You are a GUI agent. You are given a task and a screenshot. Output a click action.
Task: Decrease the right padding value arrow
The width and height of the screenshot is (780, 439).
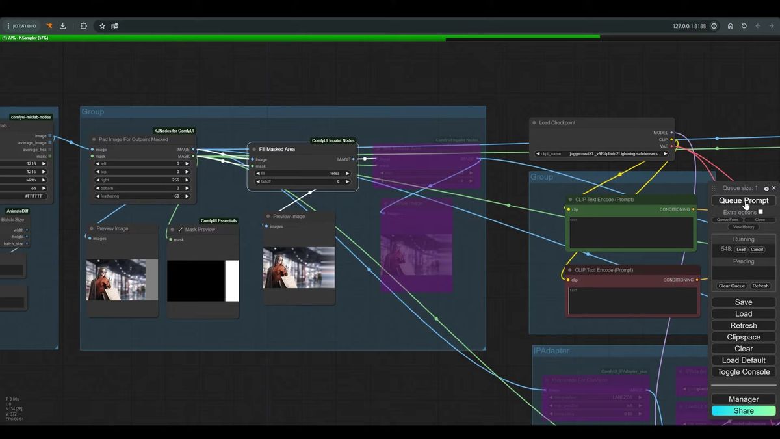point(98,180)
